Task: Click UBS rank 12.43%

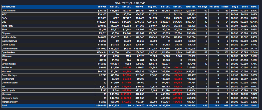Action: point(254,22)
